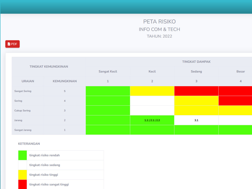The width and height of the screenshot is (252, 189).
Task: Select the 'Sering' row label
Action: [x=18, y=101]
